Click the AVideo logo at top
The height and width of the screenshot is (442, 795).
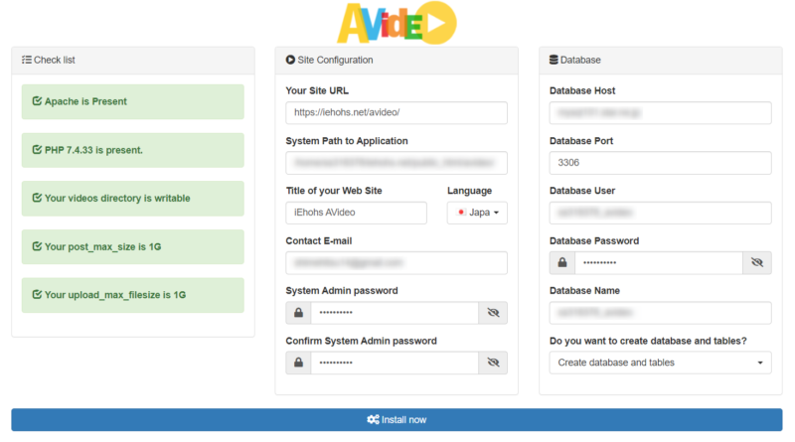point(397,23)
